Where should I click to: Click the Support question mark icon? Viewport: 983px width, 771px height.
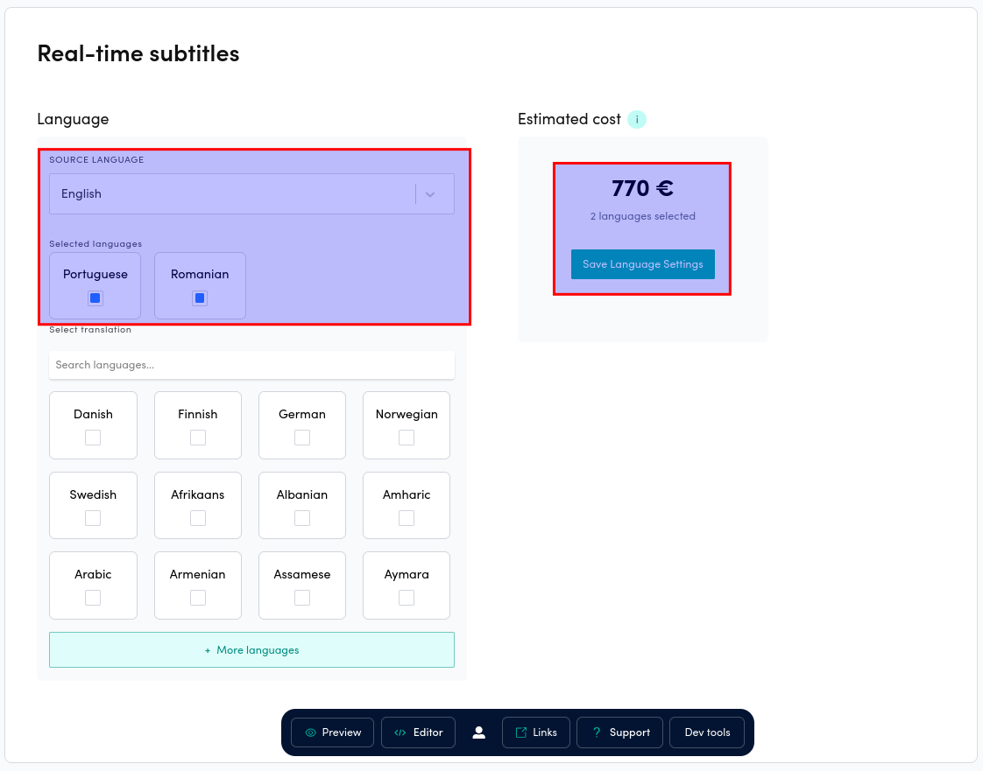597,732
